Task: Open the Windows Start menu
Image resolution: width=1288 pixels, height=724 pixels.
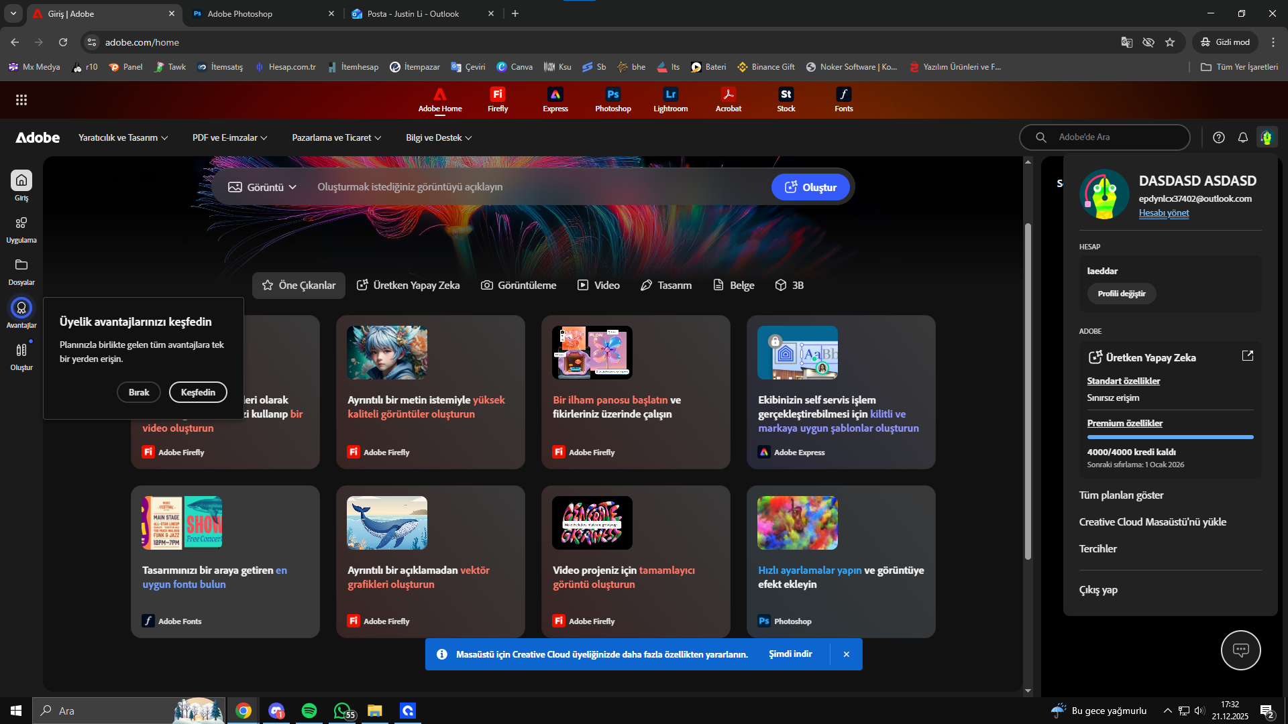Action: 16,711
